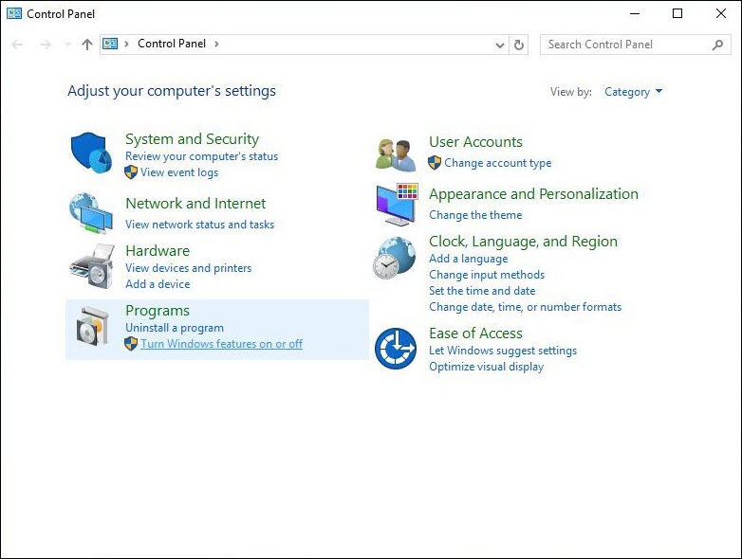Click Uninstall a program link
Screen dimensions: 742x559
coord(175,328)
